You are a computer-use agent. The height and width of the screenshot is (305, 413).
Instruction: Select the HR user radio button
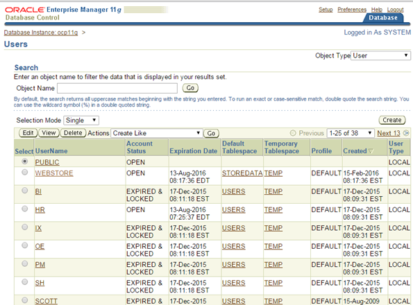coord(25,209)
